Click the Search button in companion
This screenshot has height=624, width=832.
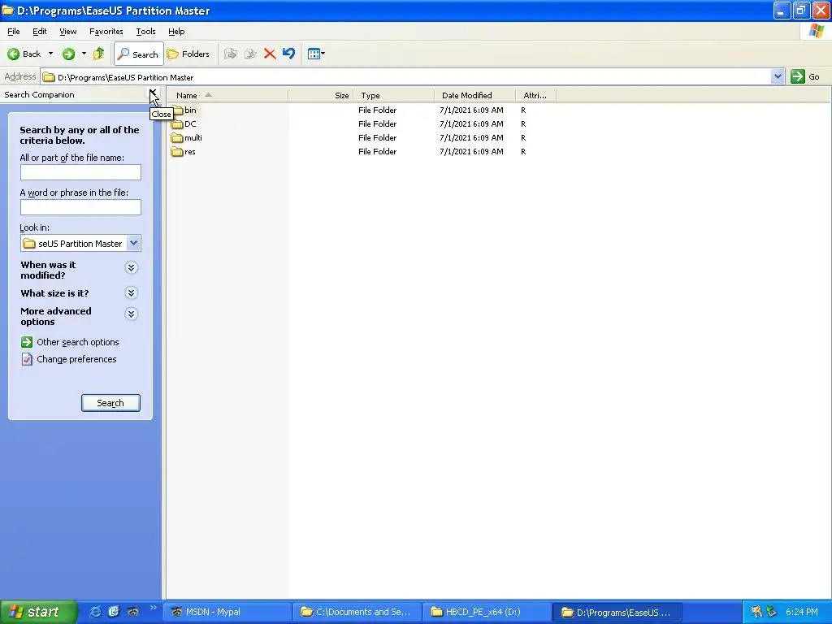click(110, 403)
